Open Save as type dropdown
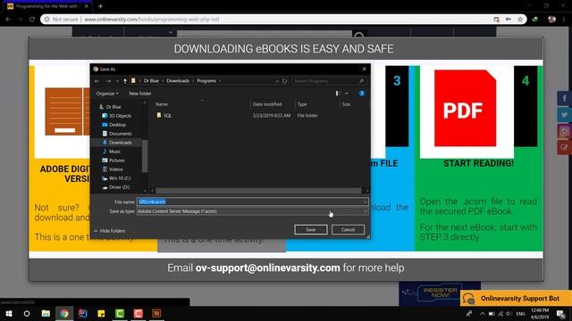Screen dimensions: 572x321 [x=252, y=211]
